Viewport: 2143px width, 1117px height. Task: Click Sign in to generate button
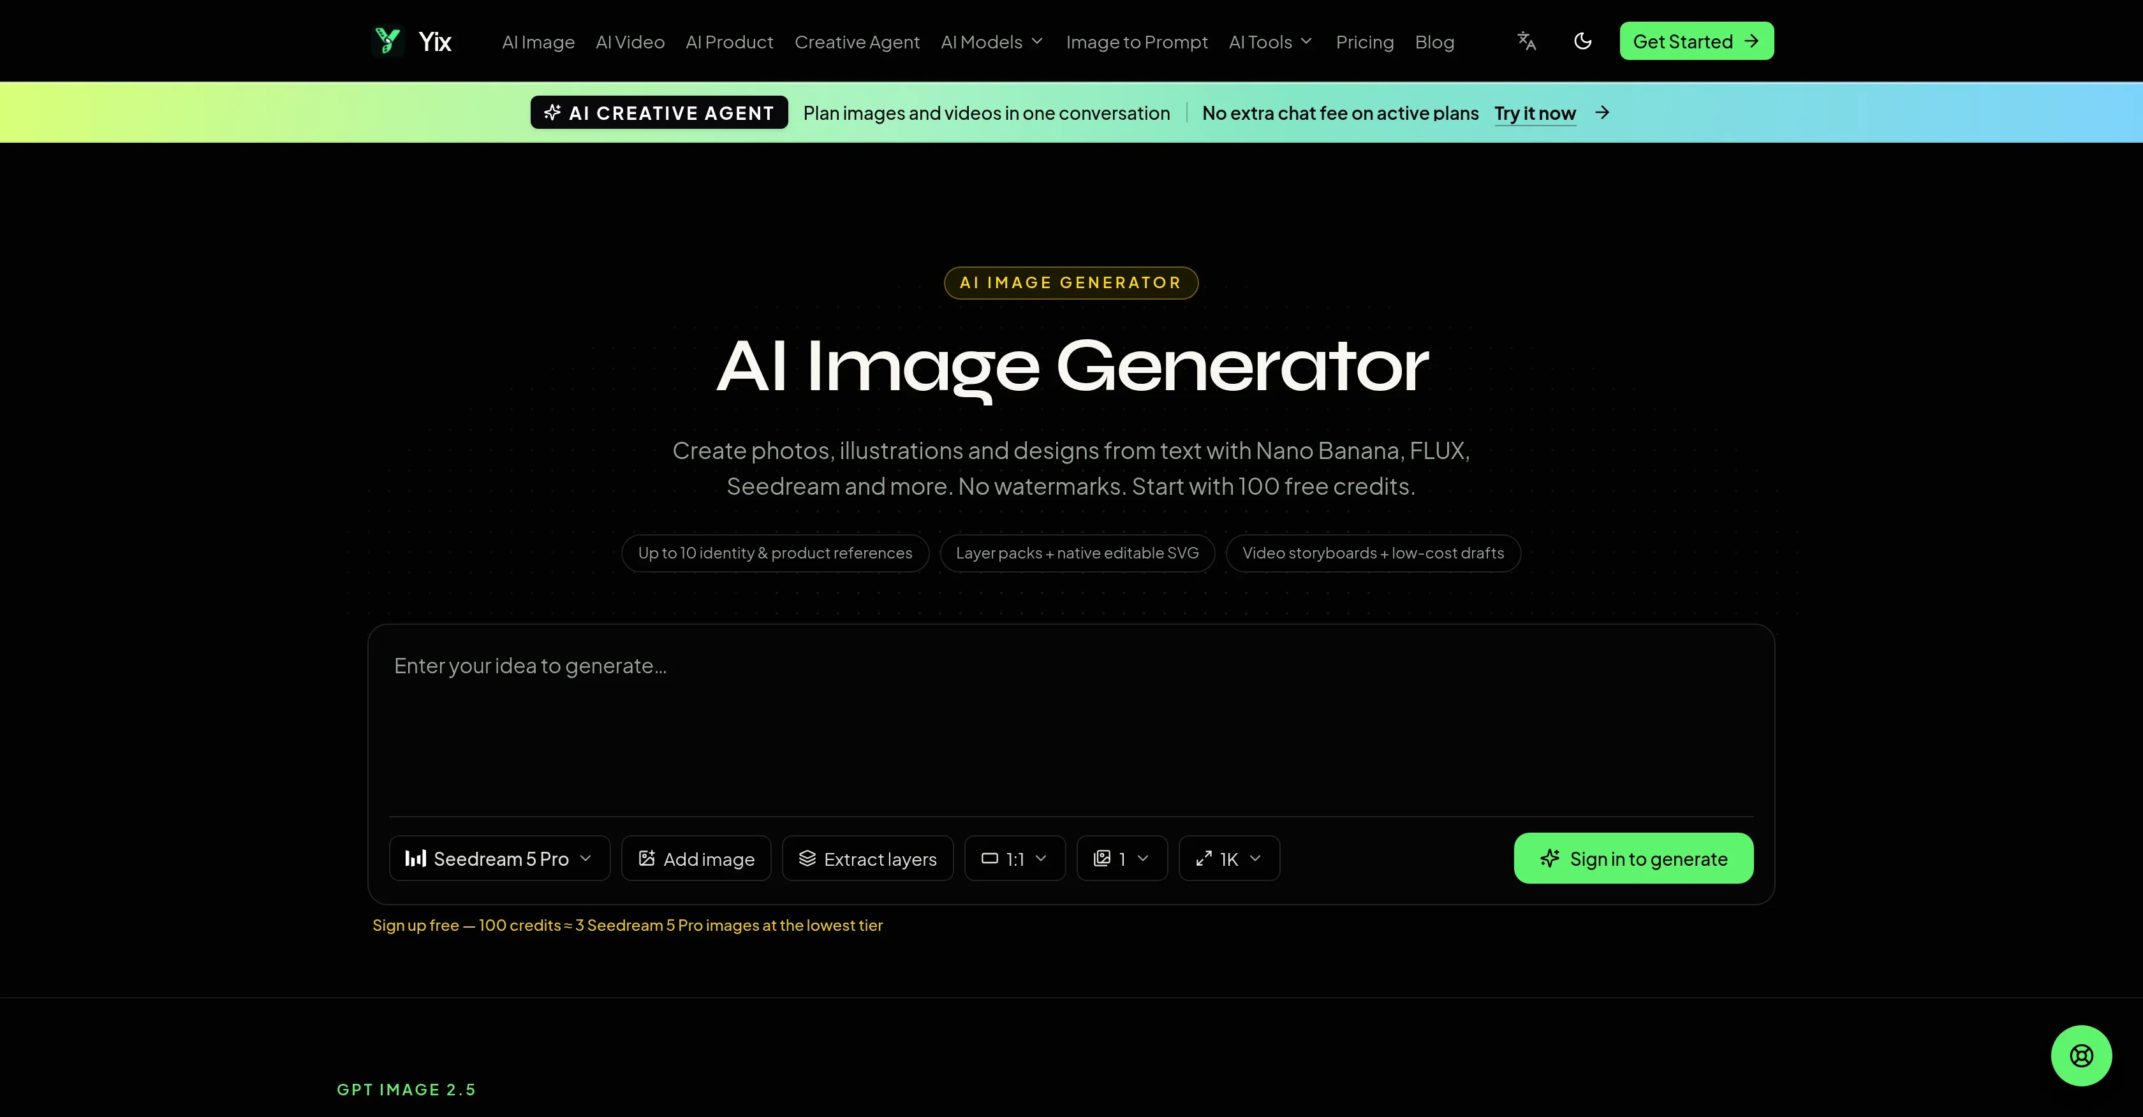(1633, 858)
